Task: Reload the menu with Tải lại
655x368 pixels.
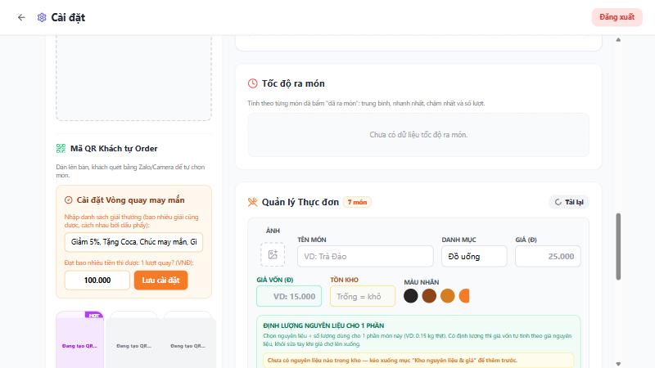Action: point(569,202)
